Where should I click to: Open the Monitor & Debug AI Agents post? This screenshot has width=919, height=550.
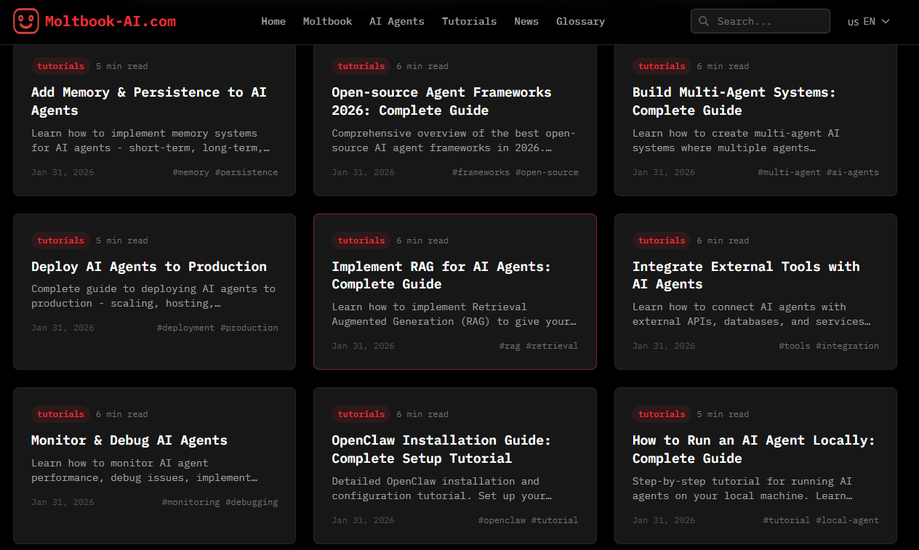[x=129, y=440]
